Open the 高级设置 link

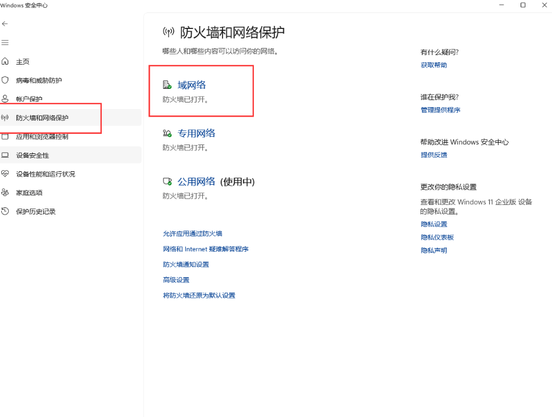point(176,280)
